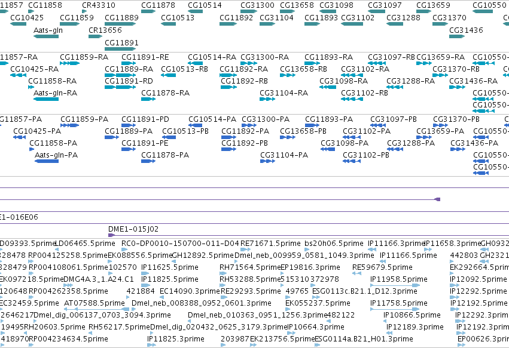Select the CG31436-PA protein arrow
This screenshot has width=509, height=348.
[458, 149]
